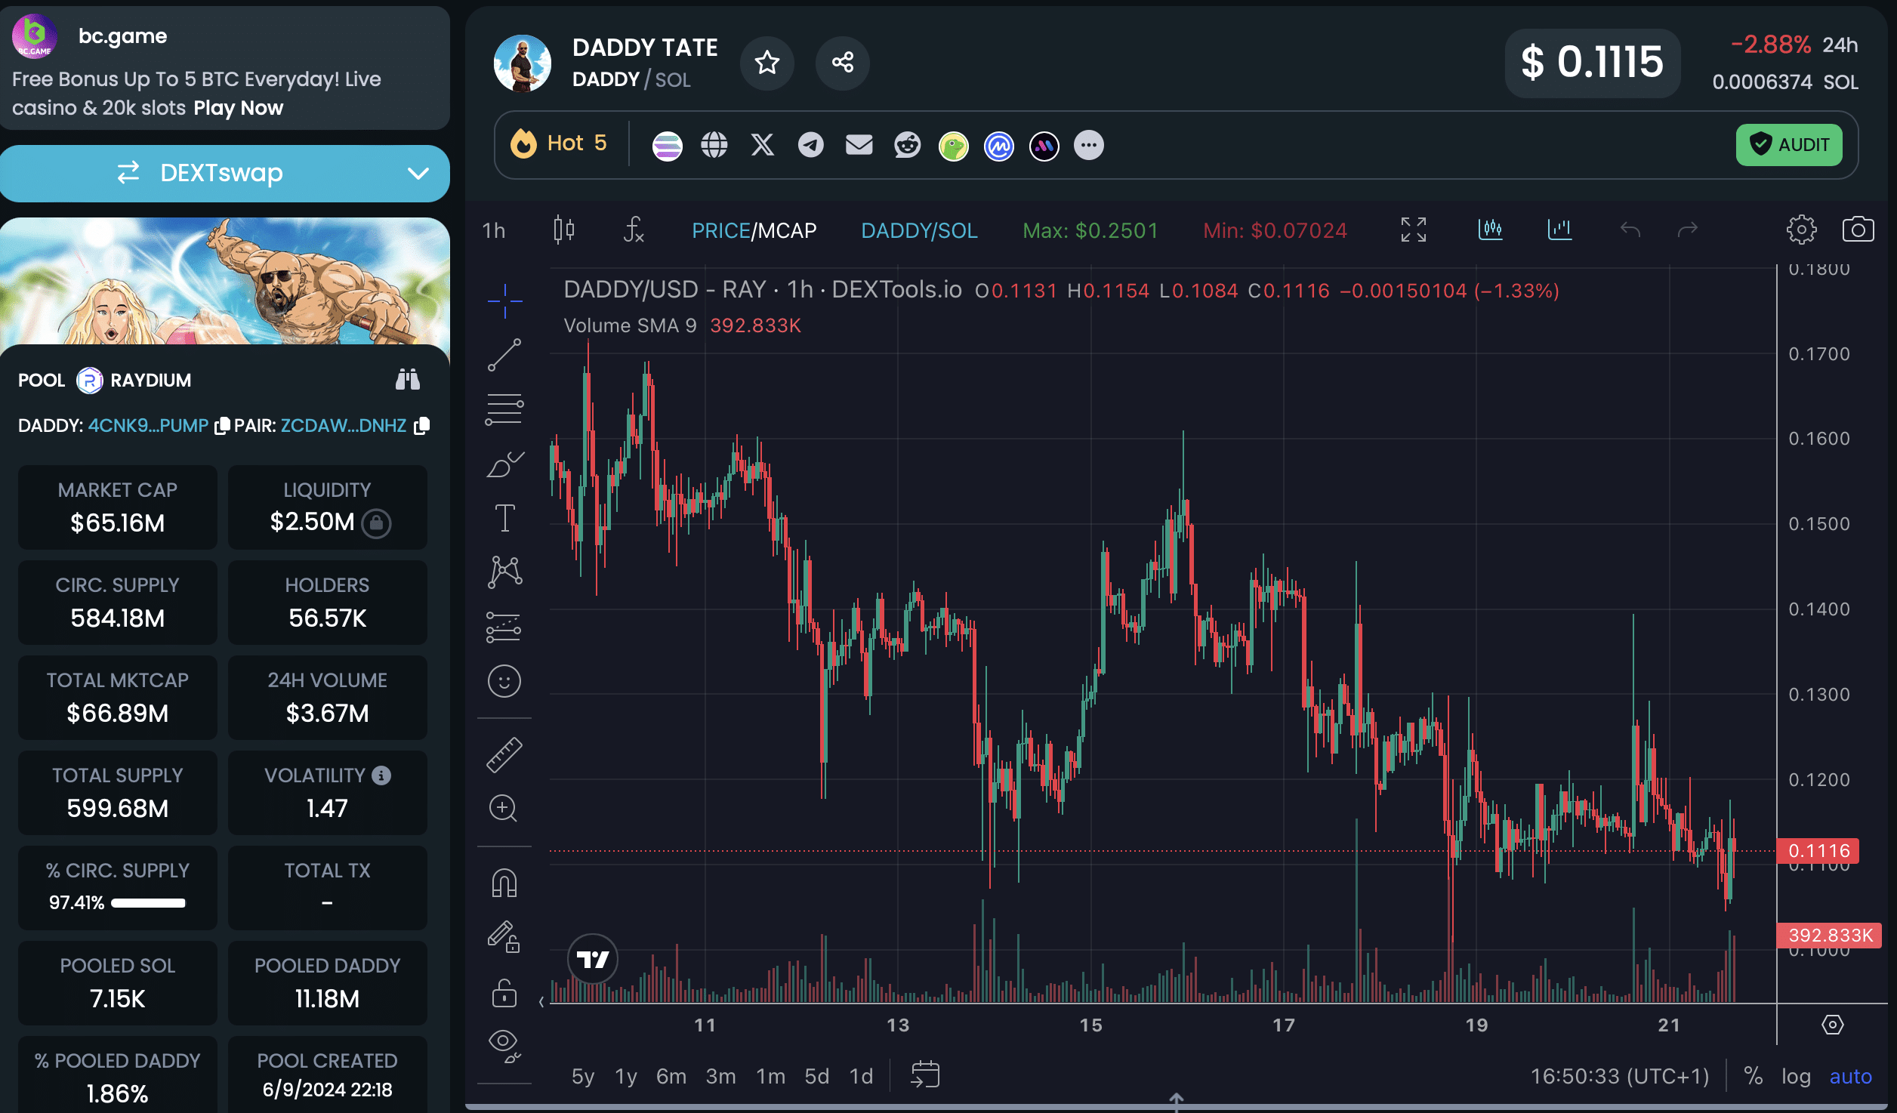Open the AUDIT report button

(x=1789, y=144)
